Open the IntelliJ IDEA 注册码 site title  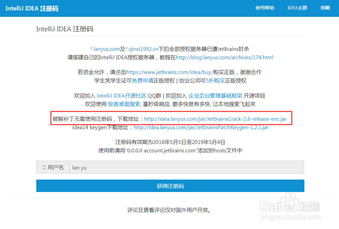[x=32, y=8]
